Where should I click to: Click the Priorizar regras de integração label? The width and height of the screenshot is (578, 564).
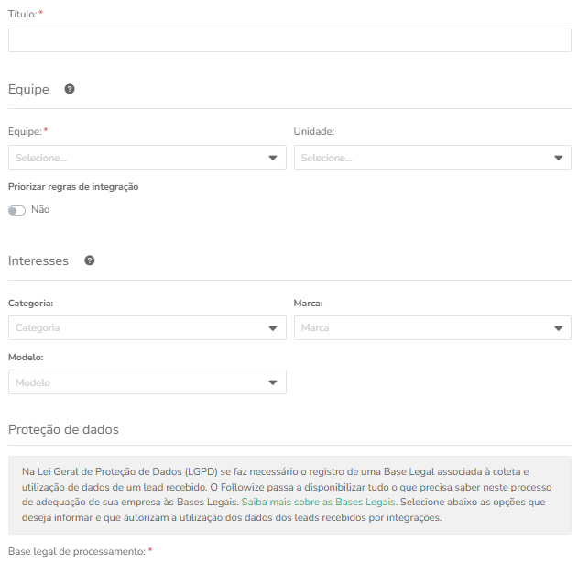pyautogui.click(x=73, y=187)
